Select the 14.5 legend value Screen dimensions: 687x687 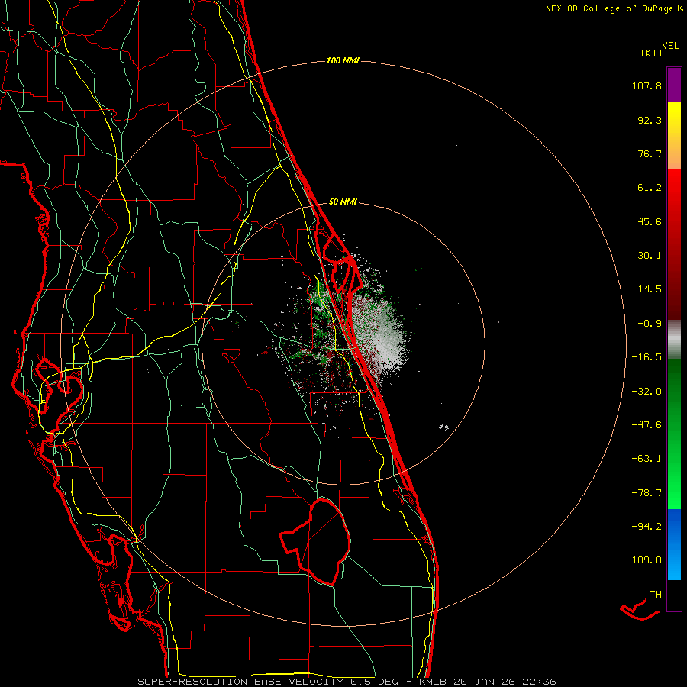650,289
